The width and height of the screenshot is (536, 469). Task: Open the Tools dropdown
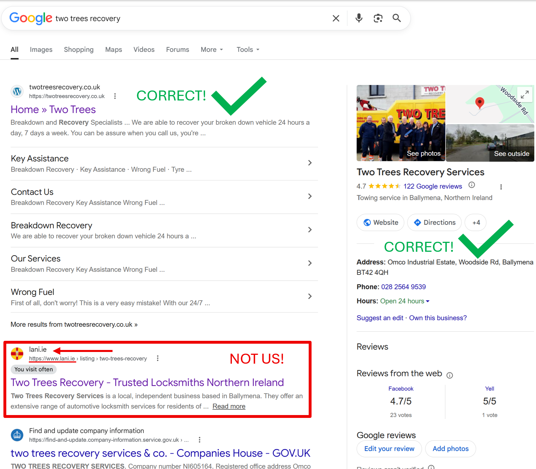click(248, 50)
